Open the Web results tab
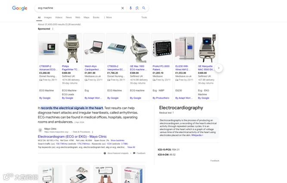 point(77,17)
